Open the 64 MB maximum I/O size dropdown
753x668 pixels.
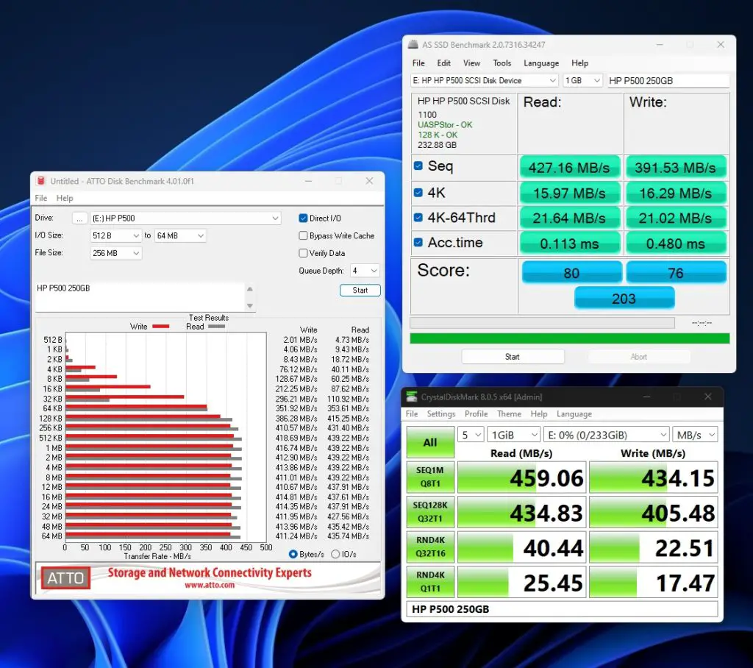(180, 235)
